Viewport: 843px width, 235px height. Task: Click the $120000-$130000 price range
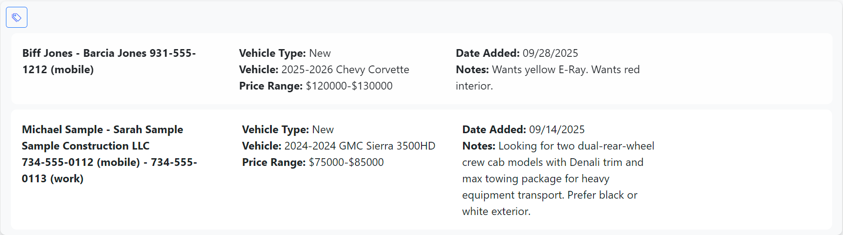(x=349, y=86)
